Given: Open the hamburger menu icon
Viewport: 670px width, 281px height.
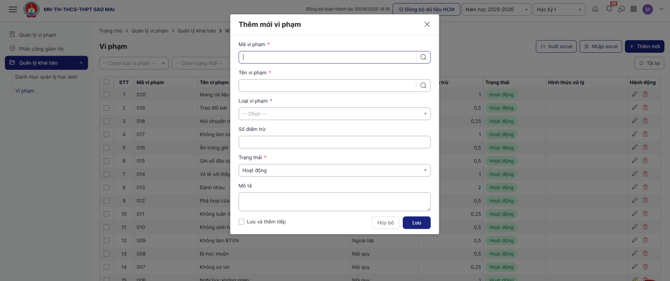Looking at the screenshot, I should [x=13, y=9].
